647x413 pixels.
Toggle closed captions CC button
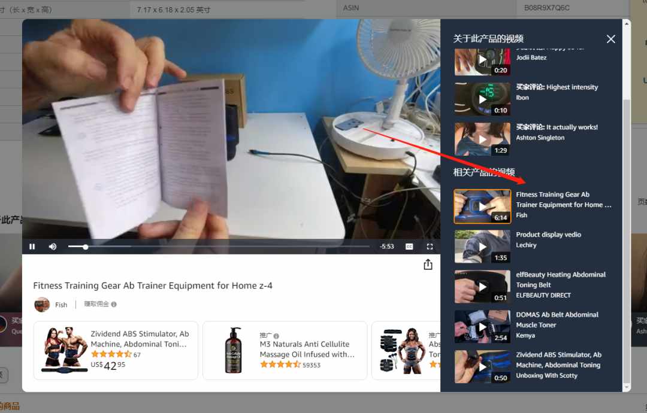[409, 247]
